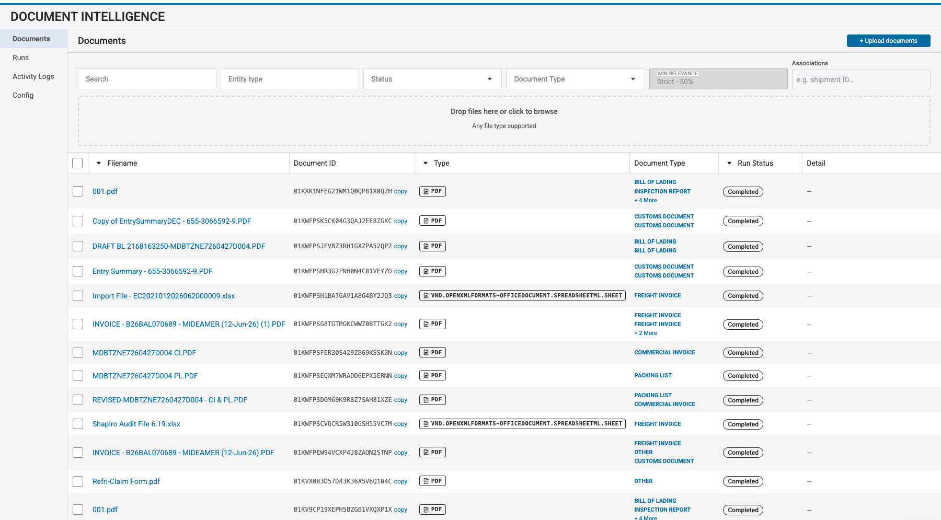Viewport: 941px width, 520px height.
Task: Click PDF badge for MDBTZNE7260427D004 PL.PDF
Action: pyautogui.click(x=432, y=375)
